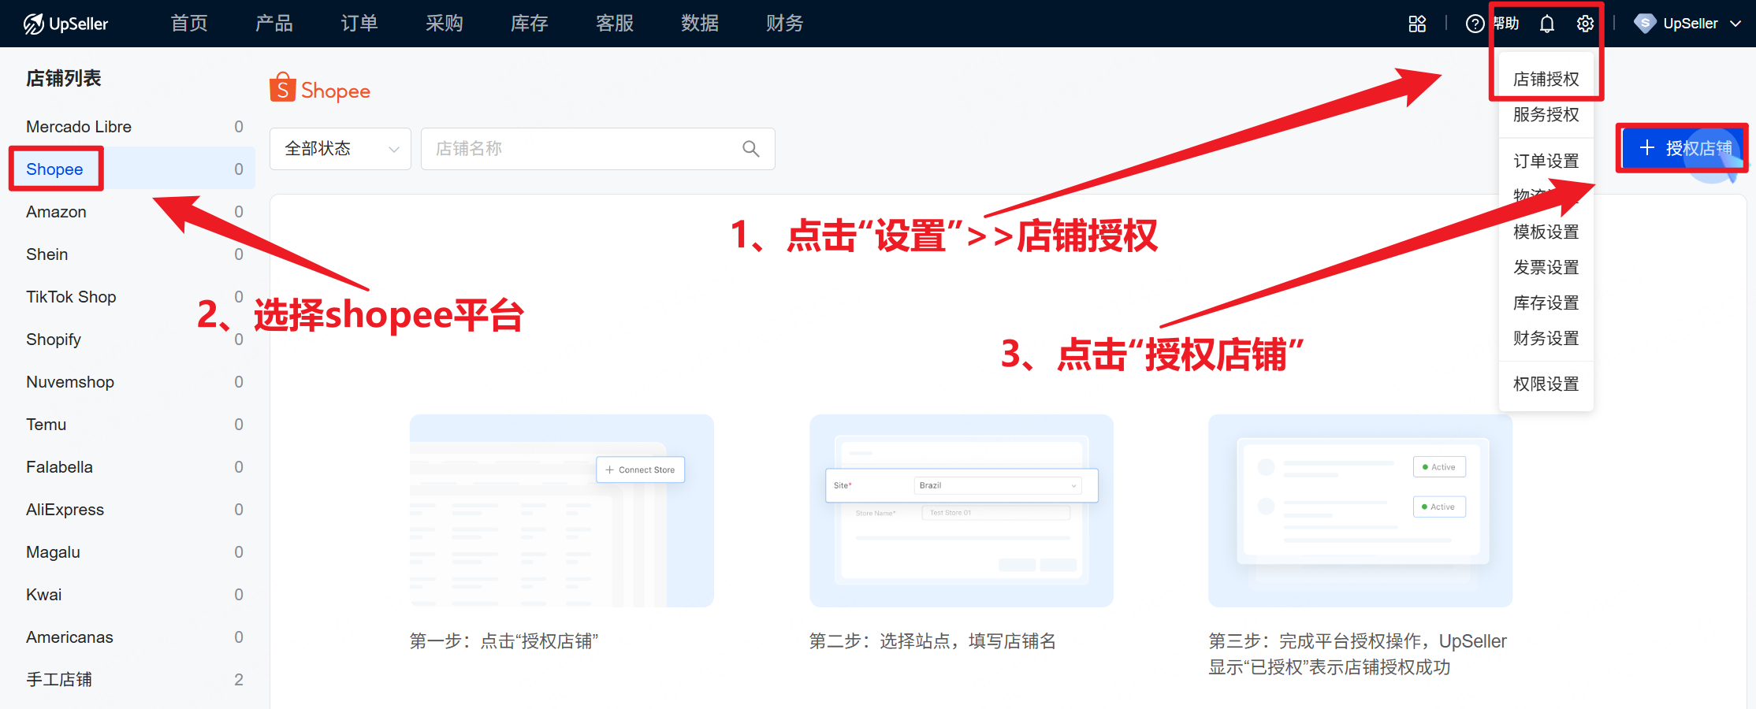Click the UpSeller logo

coord(66,23)
